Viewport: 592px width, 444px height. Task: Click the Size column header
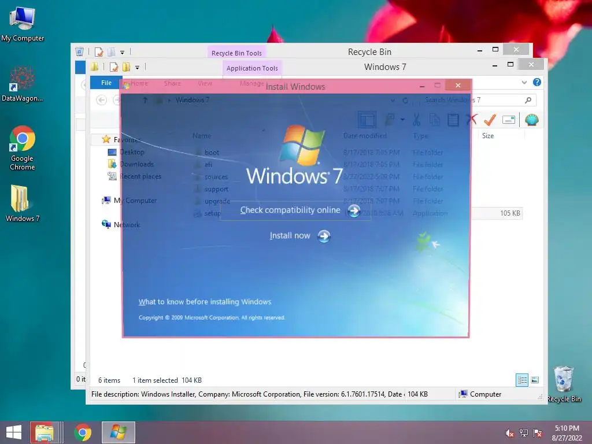[488, 136]
